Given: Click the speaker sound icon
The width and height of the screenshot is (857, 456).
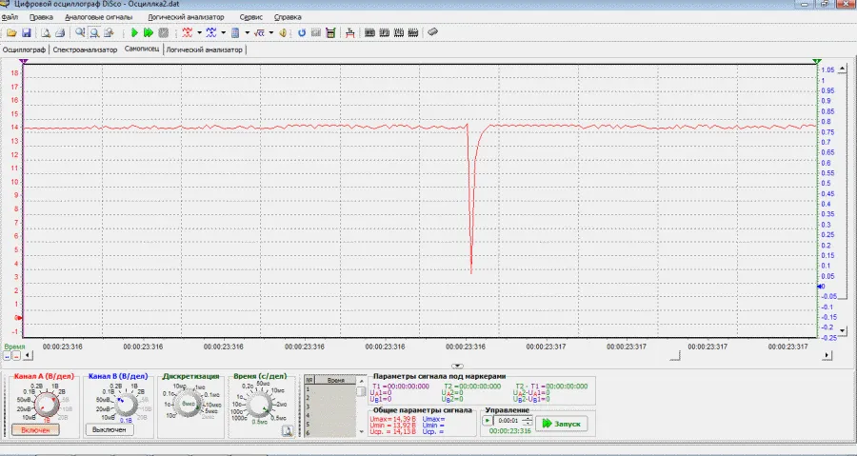Looking at the screenshot, I should pyautogui.click(x=283, y=32).
